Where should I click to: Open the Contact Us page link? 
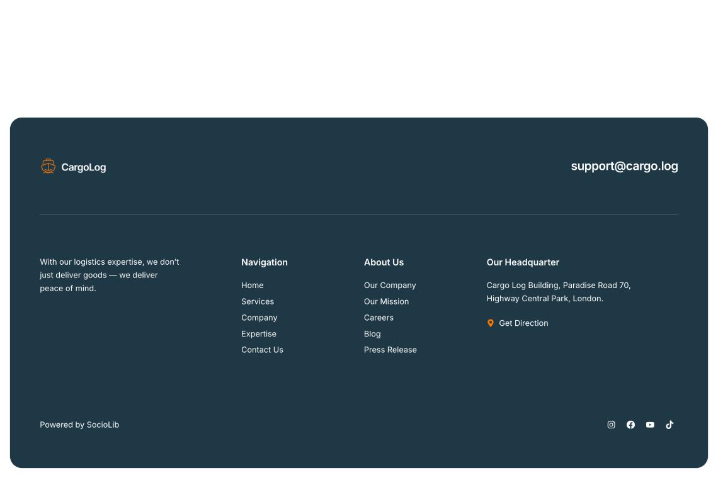(262, 350)
